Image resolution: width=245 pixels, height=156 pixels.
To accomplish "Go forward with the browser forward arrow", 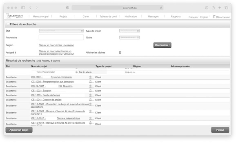I will point(37,8).
